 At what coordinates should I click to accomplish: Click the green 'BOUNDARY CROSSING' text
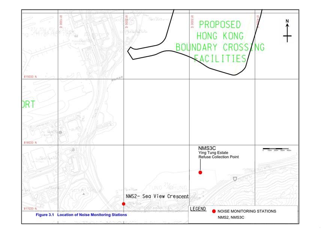pyautogui.click(x=220, y=47)
